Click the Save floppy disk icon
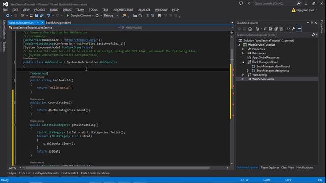This screenshot has width=326, height=183. tap(36, 16)
